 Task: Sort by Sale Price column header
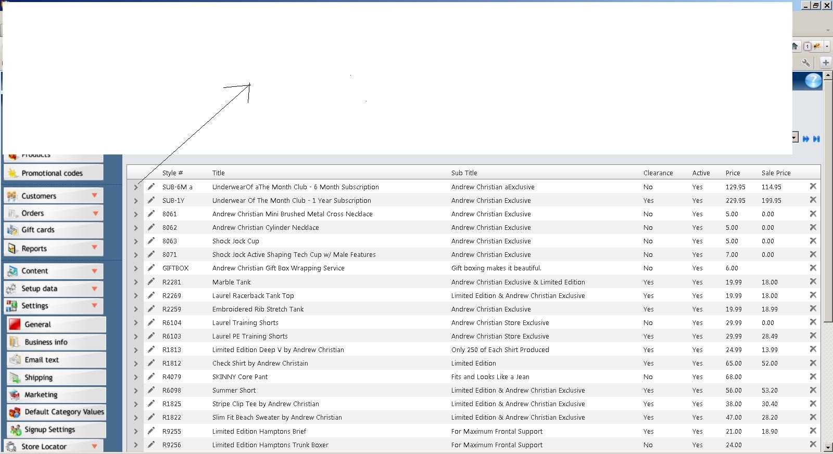(776, 173)
